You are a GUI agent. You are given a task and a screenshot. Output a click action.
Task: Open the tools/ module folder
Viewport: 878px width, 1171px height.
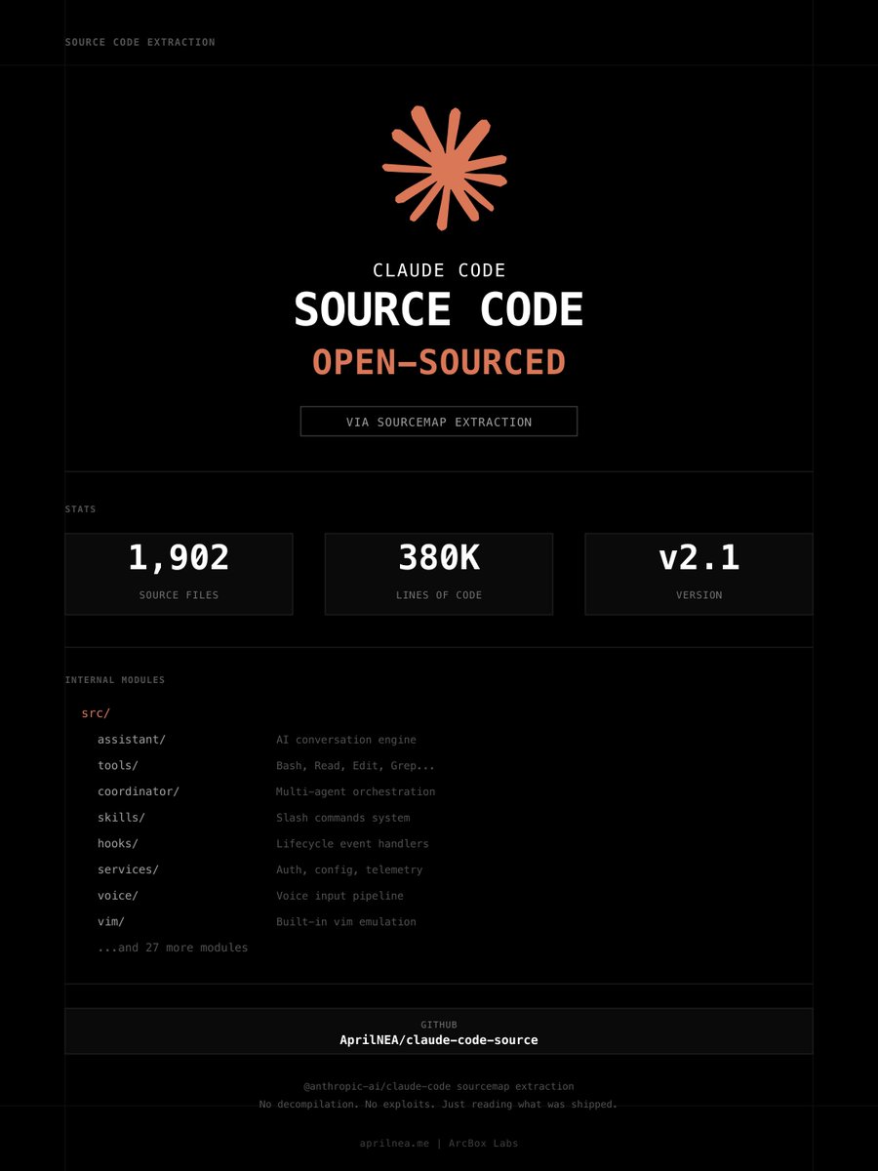point(118,766)
